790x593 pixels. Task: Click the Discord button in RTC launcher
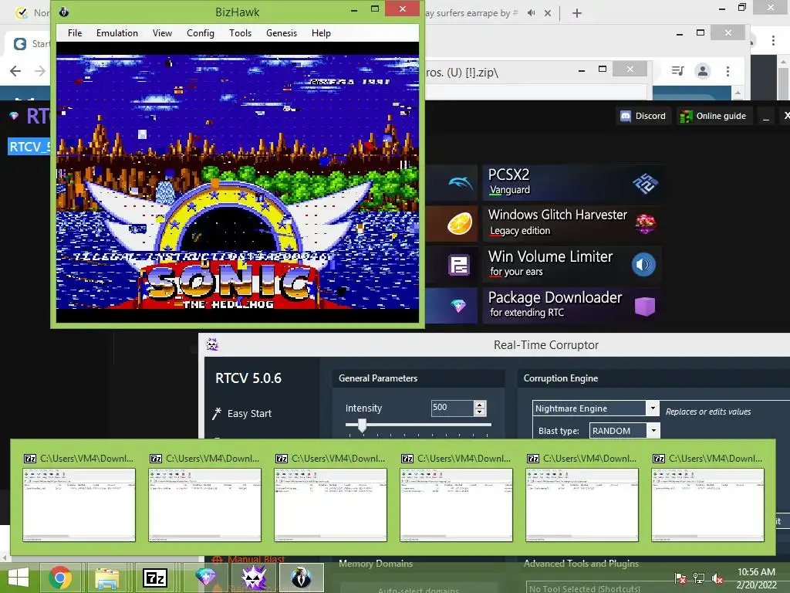(643, 116)
